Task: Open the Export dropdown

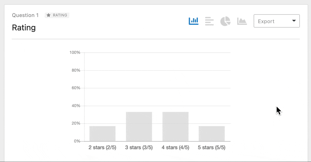Action: tap(277, 21)
